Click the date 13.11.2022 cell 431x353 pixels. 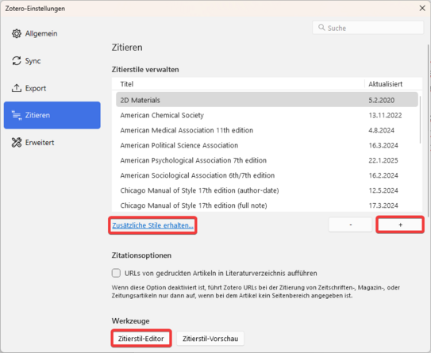[x=385, y=115]
